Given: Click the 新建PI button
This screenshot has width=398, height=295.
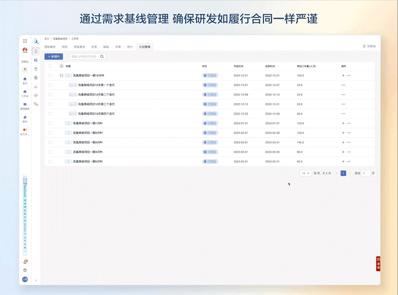Looking at the screenshot, I should (x=54, y=56).
